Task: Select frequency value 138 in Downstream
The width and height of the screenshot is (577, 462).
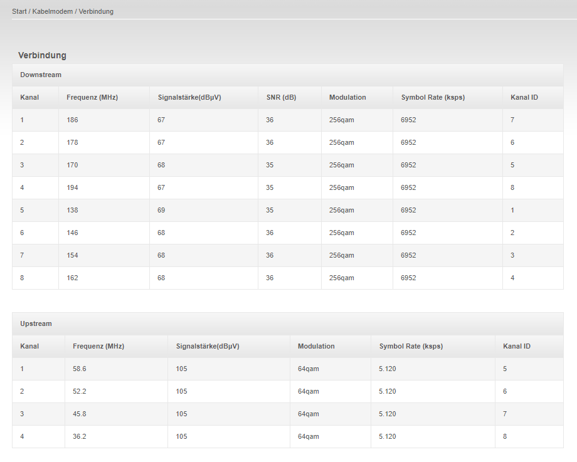Action: point(72,210)
